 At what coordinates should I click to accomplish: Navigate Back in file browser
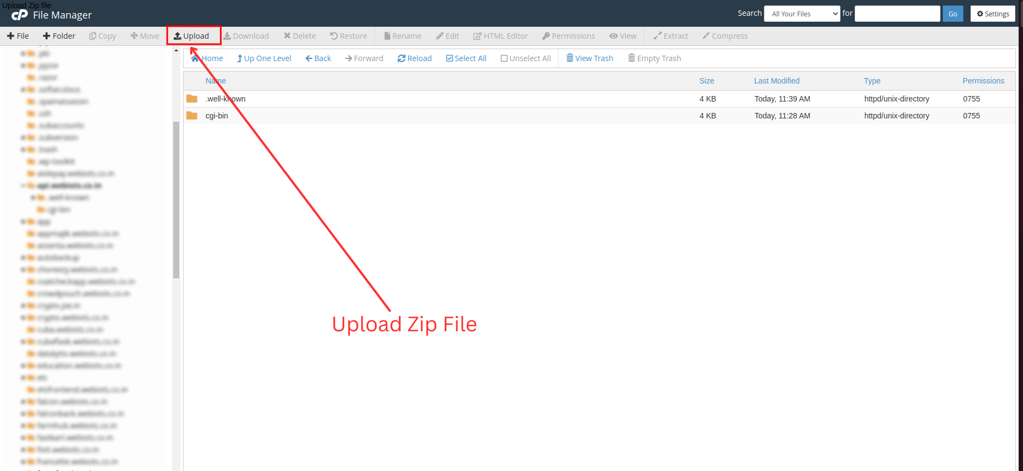point(318,58)
